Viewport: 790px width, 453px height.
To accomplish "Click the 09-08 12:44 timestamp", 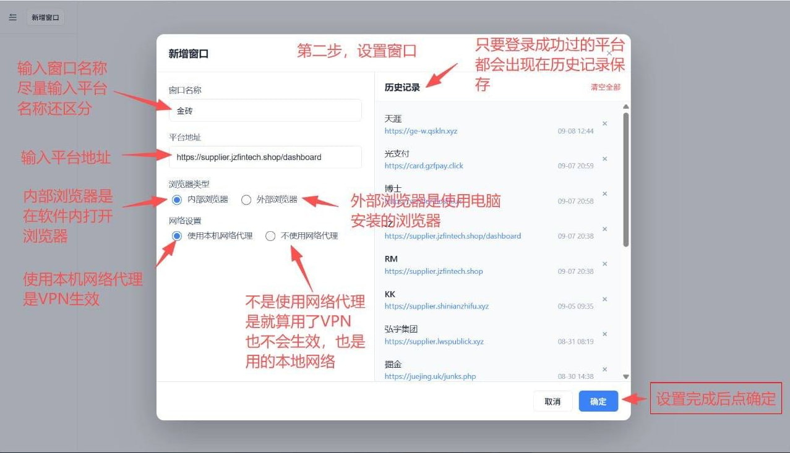I will click(576, 131).
